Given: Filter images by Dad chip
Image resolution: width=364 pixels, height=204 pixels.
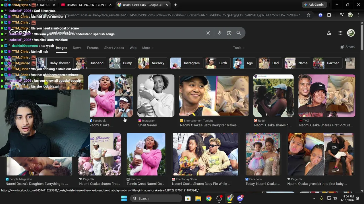Looking at the screenshot, I should [x=270, y=63].
